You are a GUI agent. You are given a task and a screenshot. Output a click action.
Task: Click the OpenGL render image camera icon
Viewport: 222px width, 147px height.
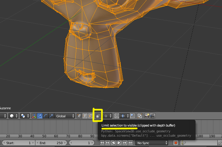[x=147, y=116]
